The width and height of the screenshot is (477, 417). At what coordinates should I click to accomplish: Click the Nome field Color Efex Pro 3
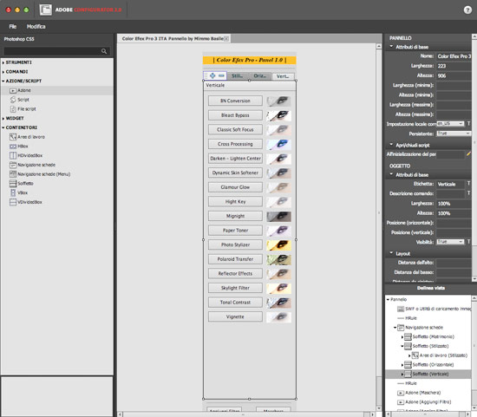click(454, 56)
